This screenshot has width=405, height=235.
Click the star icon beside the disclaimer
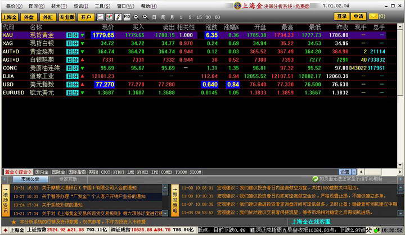[13, 222]
